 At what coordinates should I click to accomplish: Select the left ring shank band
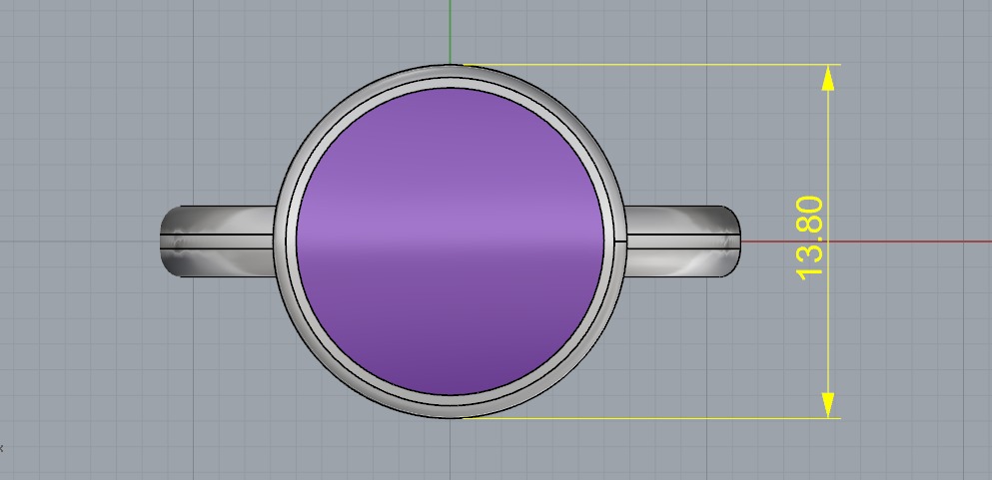(x=217, y=241)
